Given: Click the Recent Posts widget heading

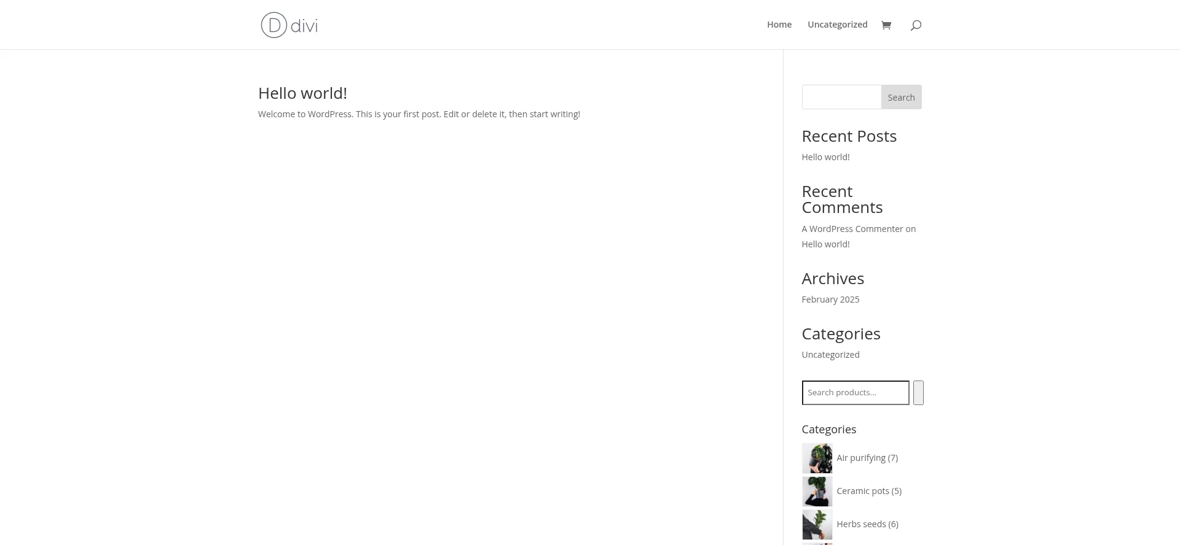Looking at the screenshot, I should tap(849, 136).
